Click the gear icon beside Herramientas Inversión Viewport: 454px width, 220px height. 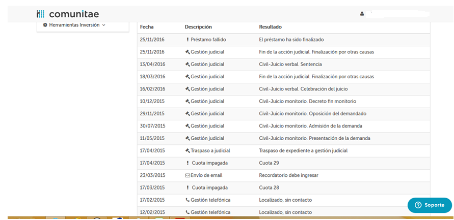coord(45,25)
